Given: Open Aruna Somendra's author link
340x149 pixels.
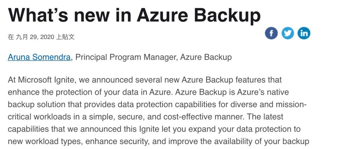Looking at the screenshot, I should point(39,57).
